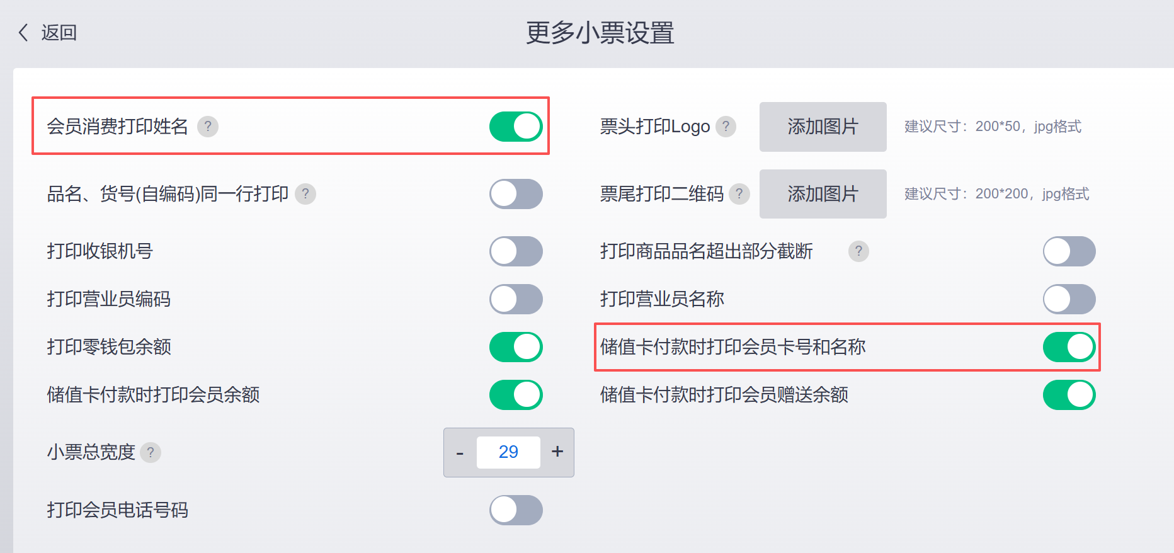
Task: Click help icon beside 票头打印Logo
Action: point(726,127)
